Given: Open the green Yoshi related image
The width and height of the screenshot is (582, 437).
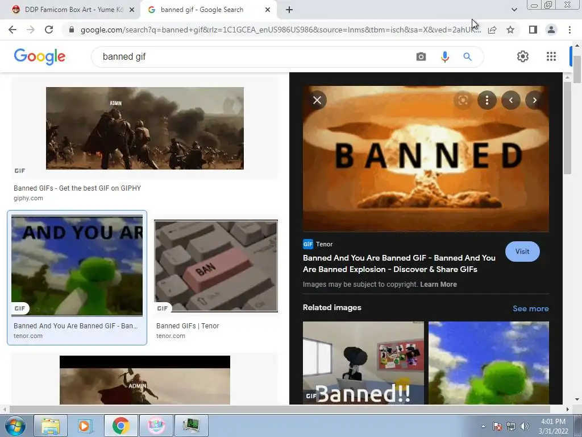Looking at the screenshot, I should coord(488,362).
